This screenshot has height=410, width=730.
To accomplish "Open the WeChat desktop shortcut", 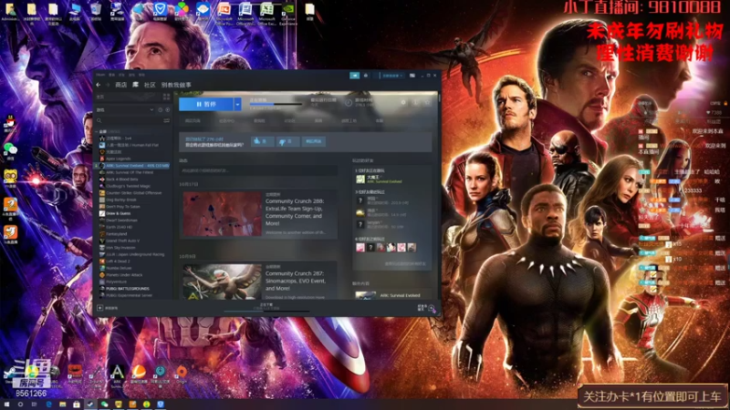I will click(10, 150).
